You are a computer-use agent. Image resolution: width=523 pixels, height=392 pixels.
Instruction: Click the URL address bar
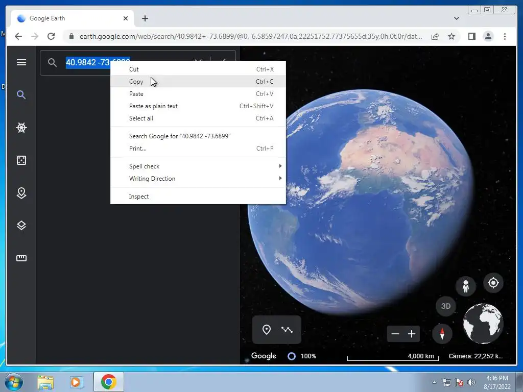251,36
